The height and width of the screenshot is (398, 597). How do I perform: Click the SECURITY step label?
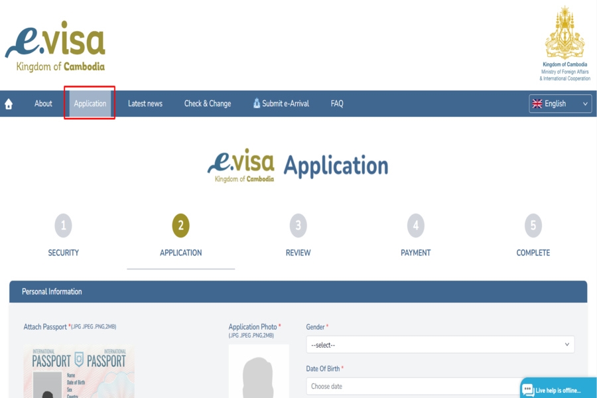[x=63, y=253]
